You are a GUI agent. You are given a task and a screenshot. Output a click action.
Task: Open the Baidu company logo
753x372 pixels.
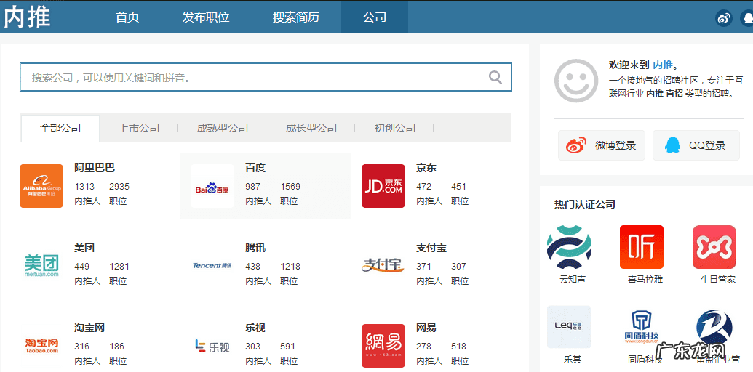212,187
